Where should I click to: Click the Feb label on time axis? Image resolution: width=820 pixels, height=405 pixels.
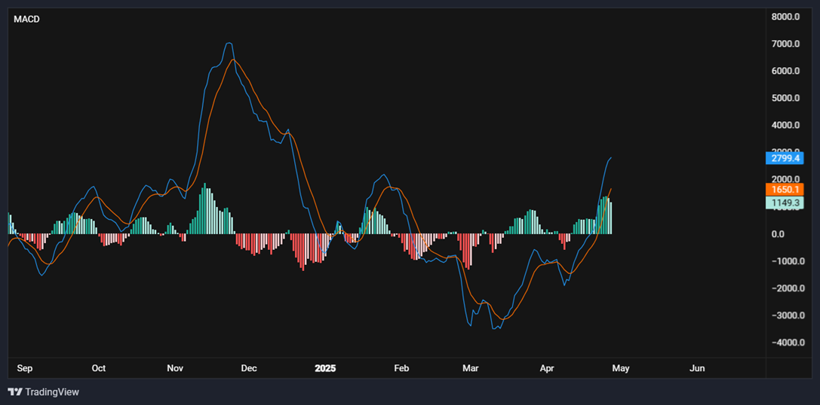[x=401, y=368]
